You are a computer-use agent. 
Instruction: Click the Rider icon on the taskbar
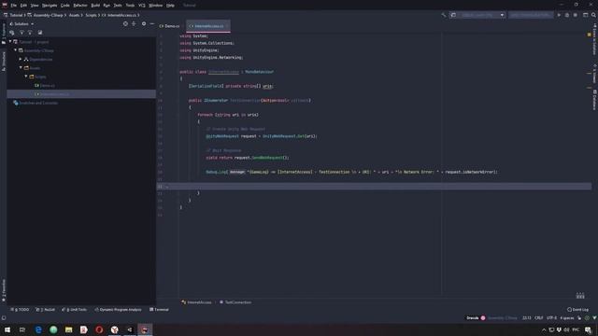(145, 329)
